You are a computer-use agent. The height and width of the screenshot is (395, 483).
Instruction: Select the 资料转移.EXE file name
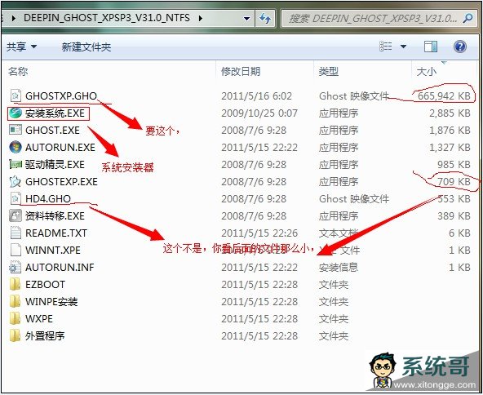click(x=55, y=215)
